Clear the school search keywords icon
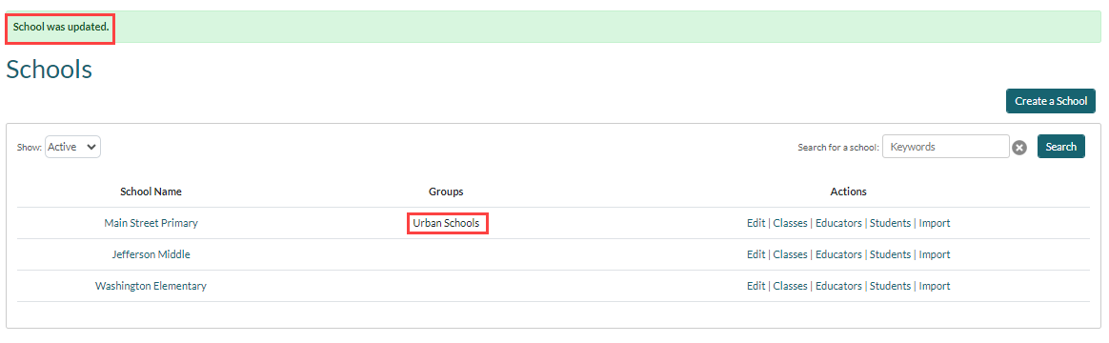The image size is (1109, 343). coord(1018,147)
